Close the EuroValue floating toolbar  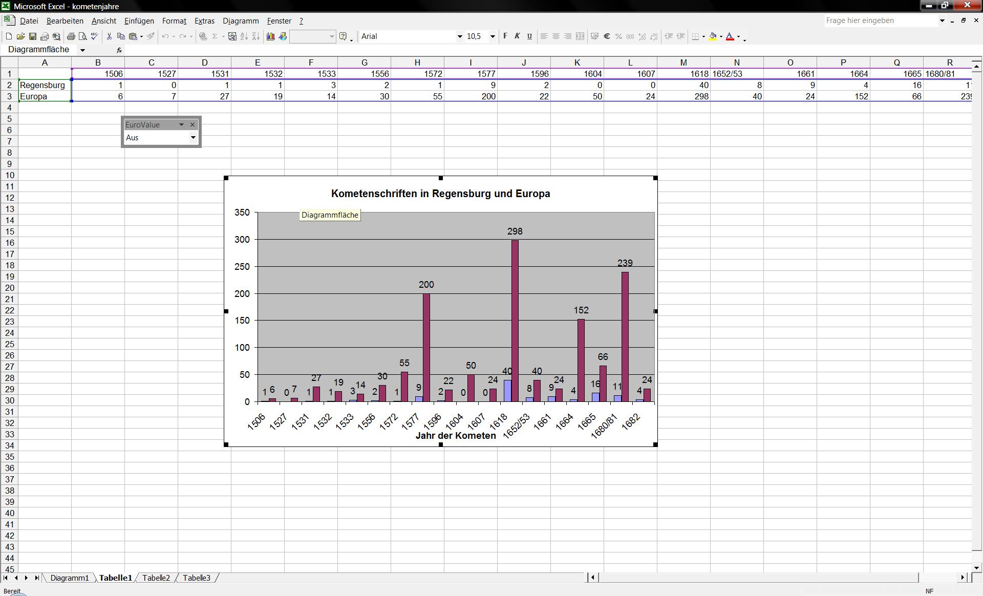click(193, 125)
